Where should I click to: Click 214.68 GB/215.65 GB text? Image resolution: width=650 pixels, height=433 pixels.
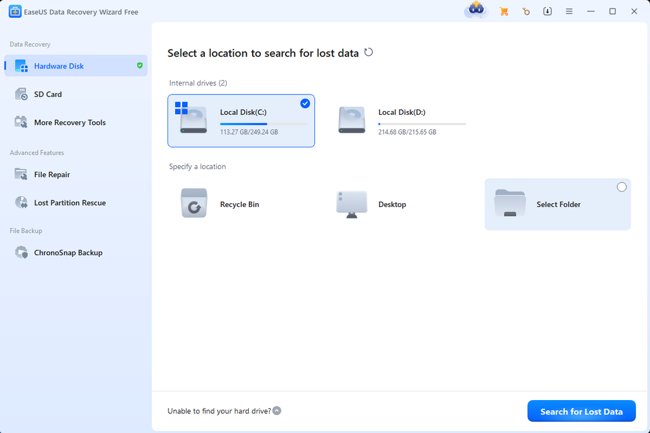pos(407,132)
